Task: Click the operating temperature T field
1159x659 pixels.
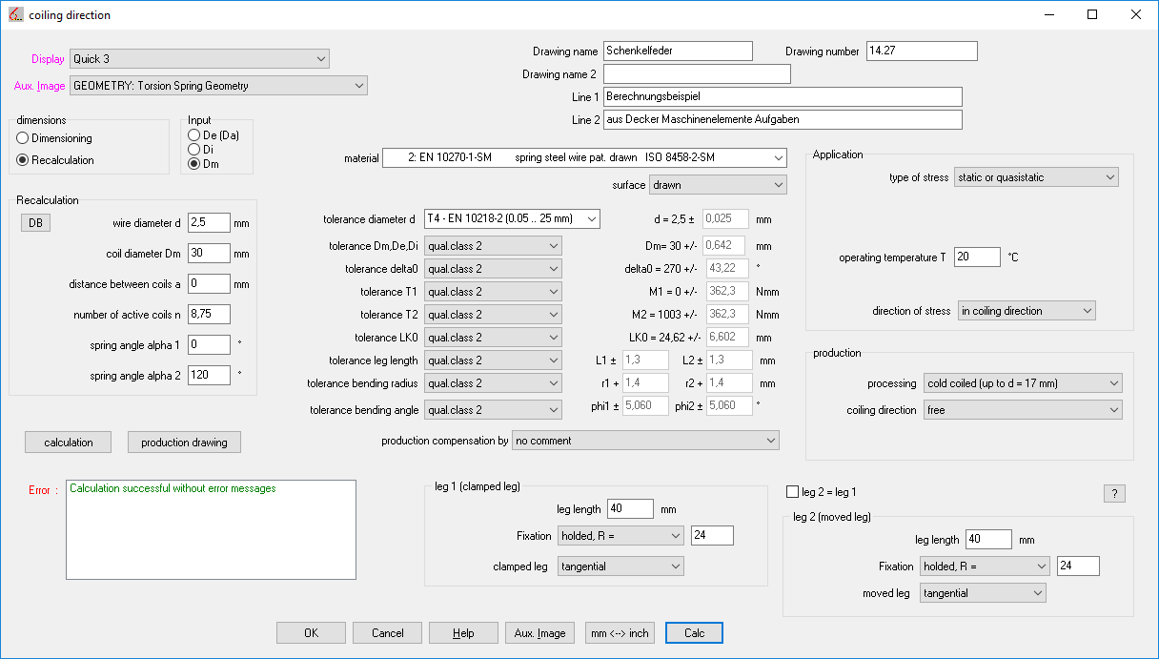Action: 976,257
